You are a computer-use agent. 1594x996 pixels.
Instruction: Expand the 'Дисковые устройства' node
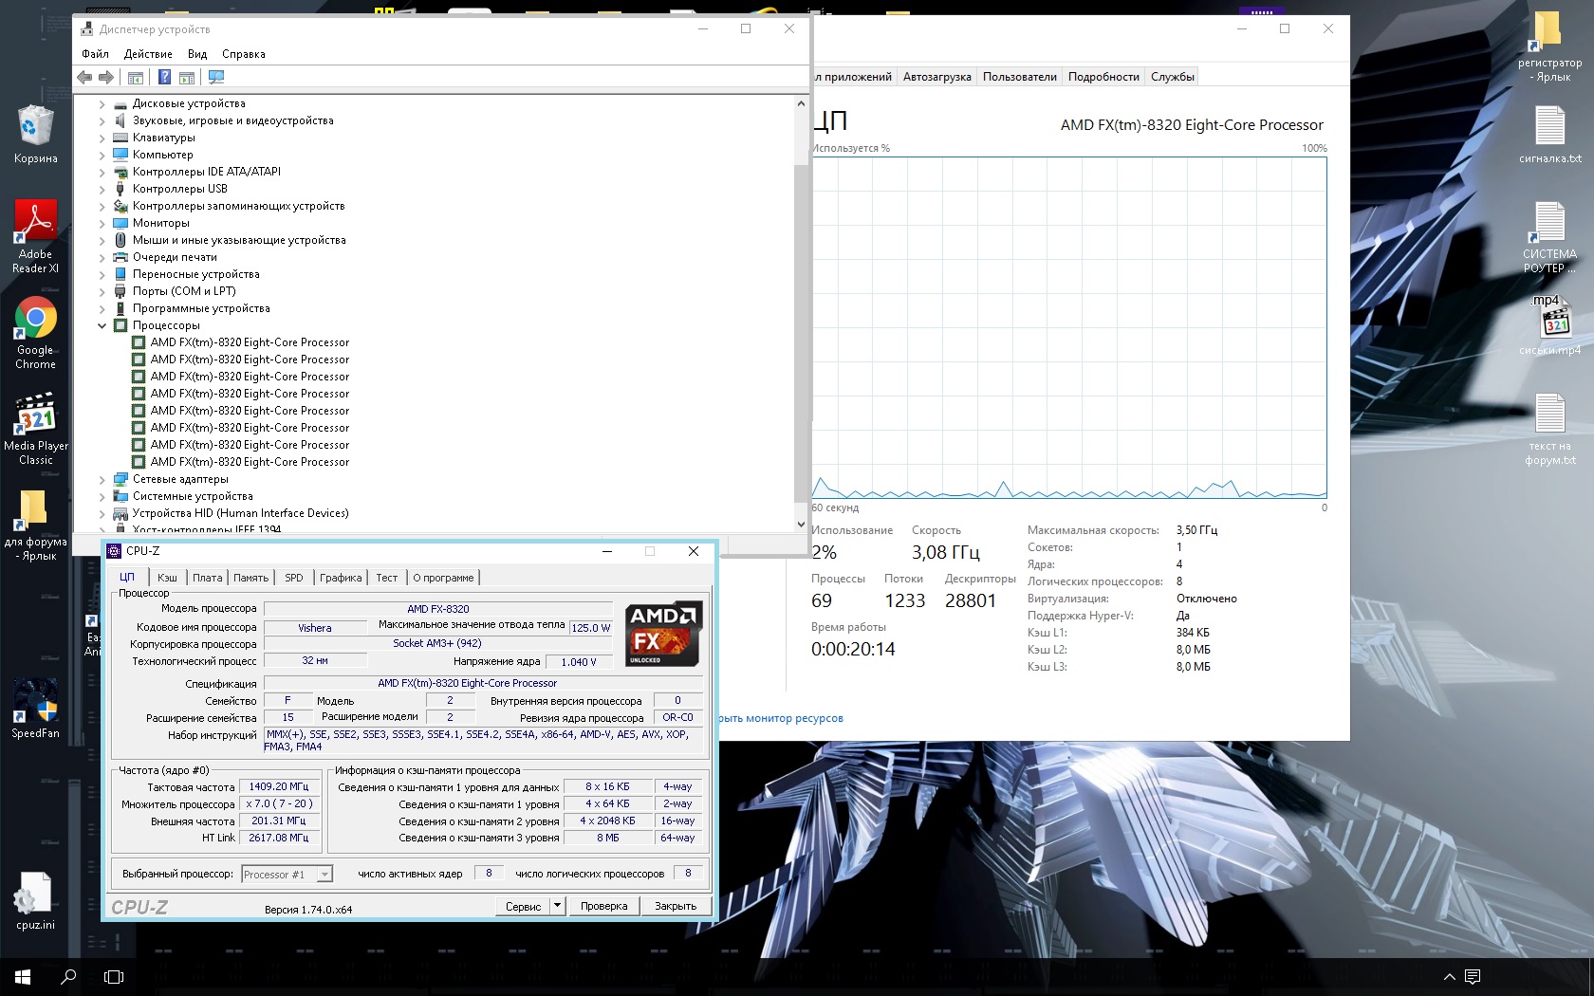pyautogui.click(x=102, y=103)
